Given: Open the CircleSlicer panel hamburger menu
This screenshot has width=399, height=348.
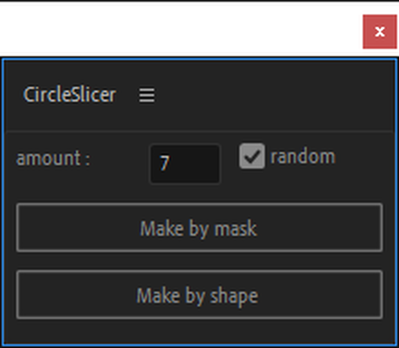Looking at the screenshot, I should click(147, 95).
